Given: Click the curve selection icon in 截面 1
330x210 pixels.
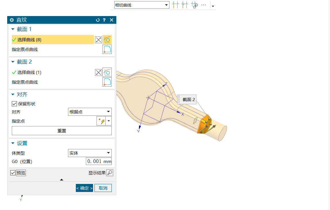Looking at the screenshot, I should click(107, 40).
